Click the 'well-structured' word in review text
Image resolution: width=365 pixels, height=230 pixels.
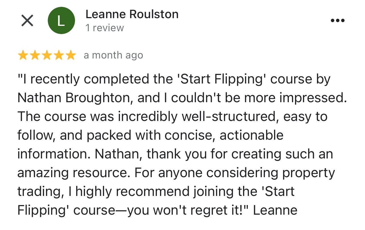click(230, 117)
